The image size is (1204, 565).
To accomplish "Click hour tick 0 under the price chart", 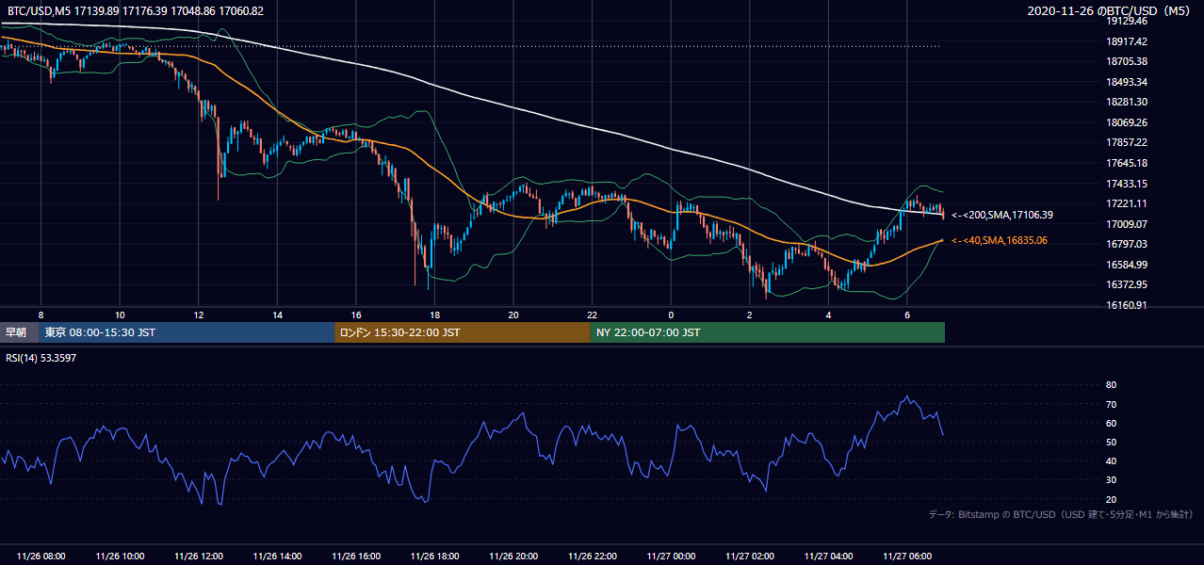I will (671, 315).
